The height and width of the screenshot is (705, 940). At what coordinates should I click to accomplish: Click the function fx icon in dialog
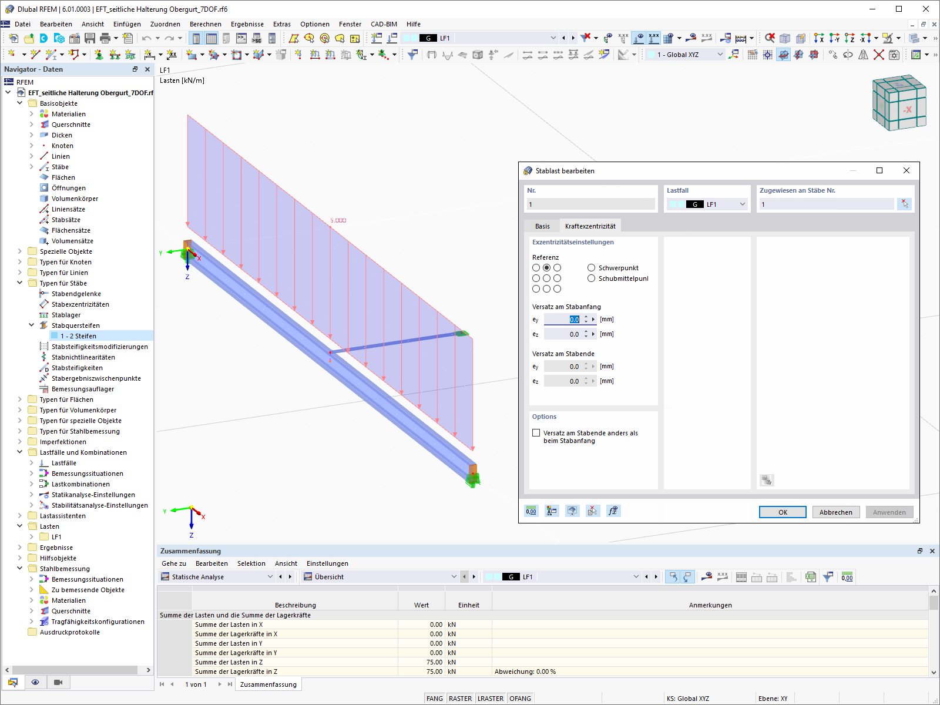tap(613, 511)
